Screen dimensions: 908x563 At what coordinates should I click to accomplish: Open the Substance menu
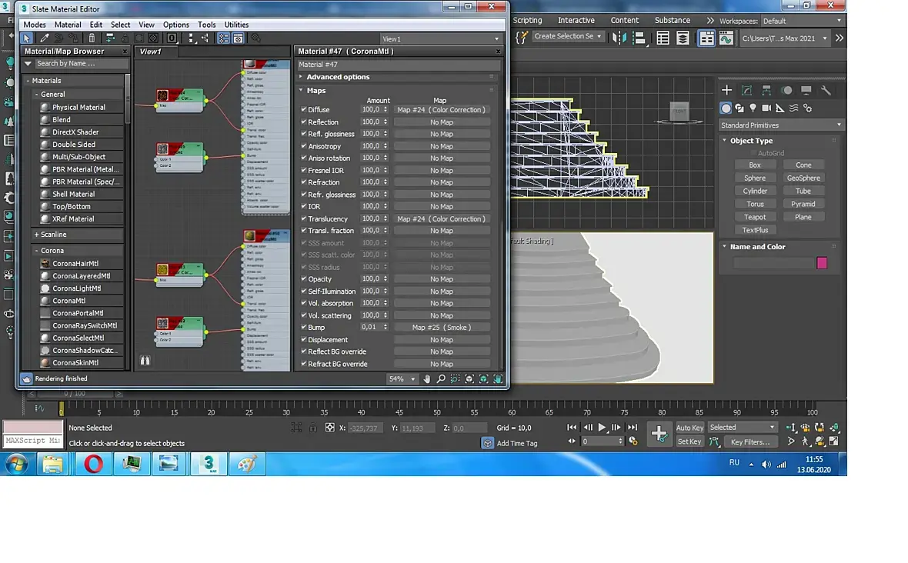pos(673,20)
